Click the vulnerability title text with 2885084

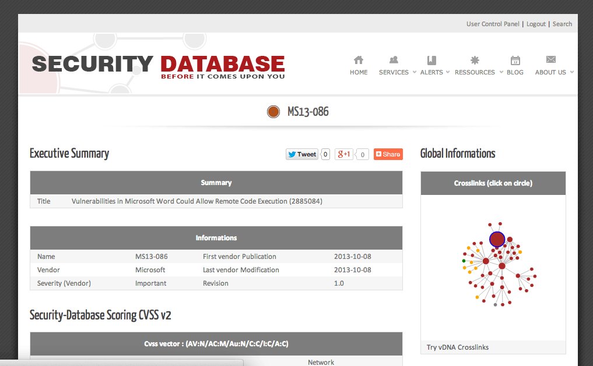click(x=197, y=201)
